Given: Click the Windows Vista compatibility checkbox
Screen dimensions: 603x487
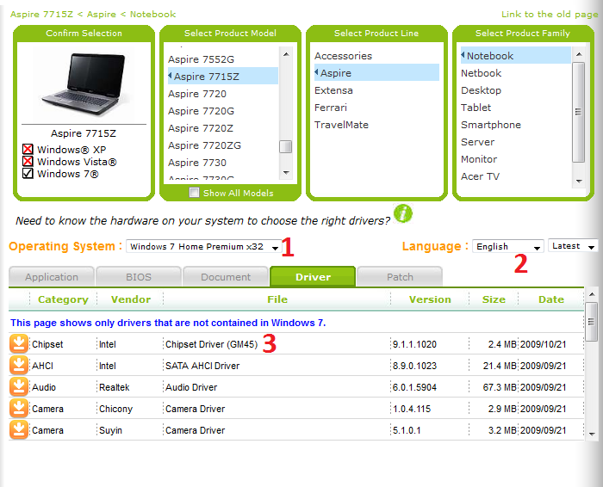Looking at the screenshot, I should (28, 161).
